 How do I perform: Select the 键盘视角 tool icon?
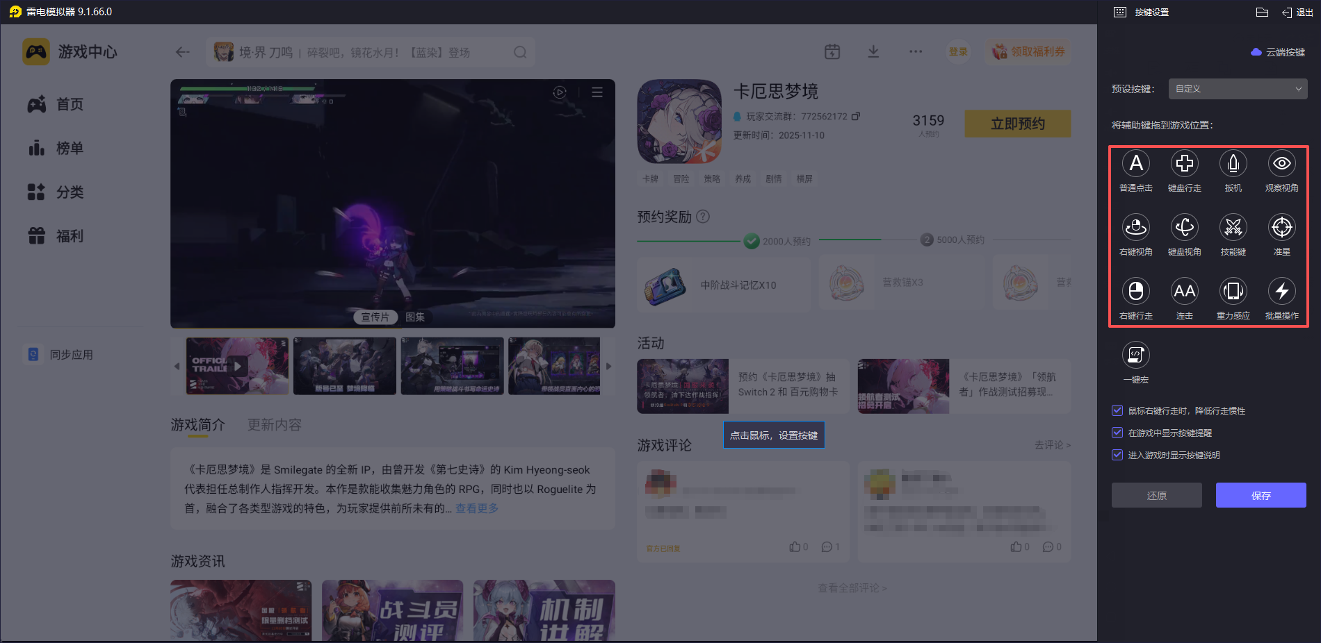[1185, 227]
